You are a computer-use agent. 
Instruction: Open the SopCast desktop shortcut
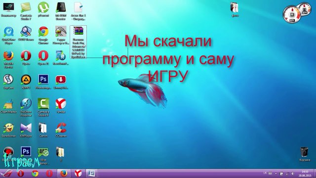tap(8, 82)
